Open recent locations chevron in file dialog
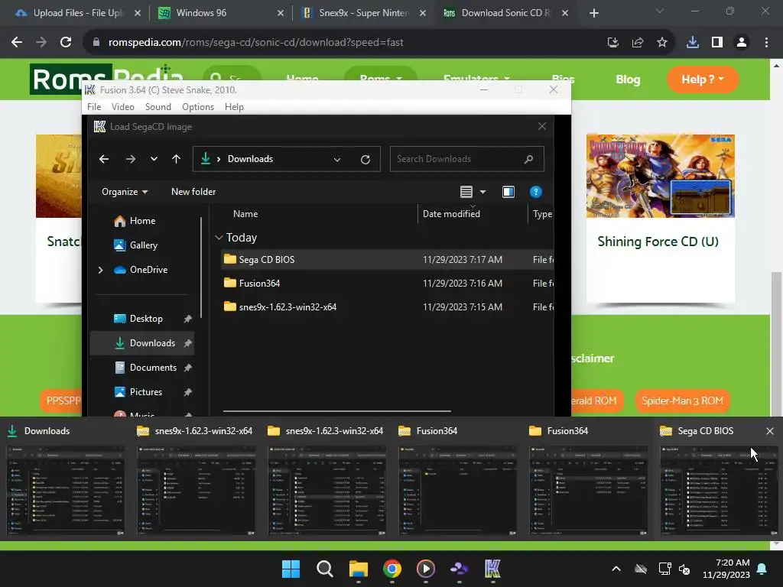The height and width of the screenshot is (587, 783). [154, 159]
